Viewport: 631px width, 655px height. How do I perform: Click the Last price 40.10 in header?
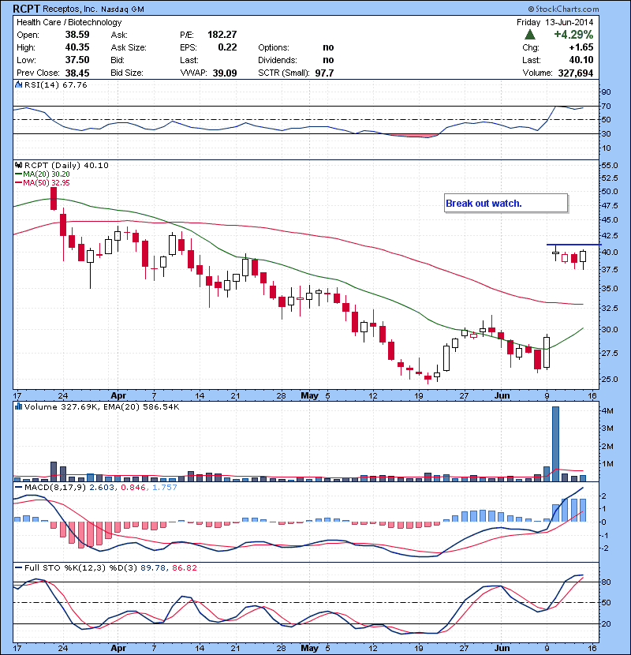coord(581,60)
